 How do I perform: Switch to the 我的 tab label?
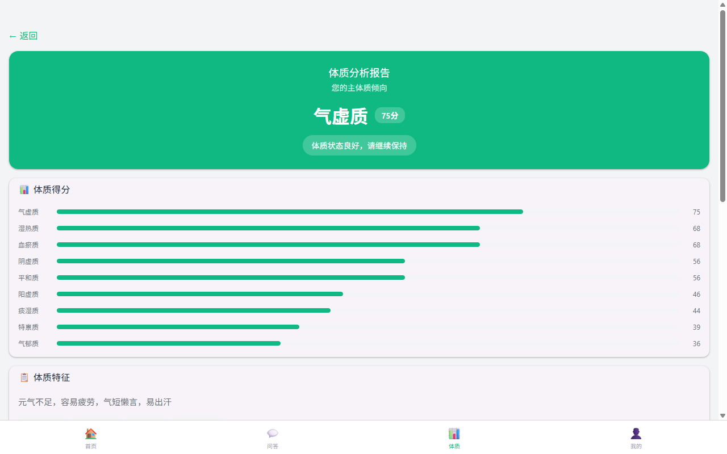[636, 446]
